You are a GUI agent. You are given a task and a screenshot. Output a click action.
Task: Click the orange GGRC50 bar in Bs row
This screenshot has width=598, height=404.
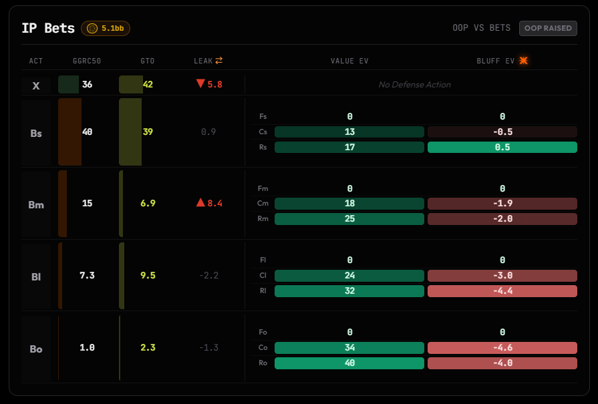tap(69, 132)
